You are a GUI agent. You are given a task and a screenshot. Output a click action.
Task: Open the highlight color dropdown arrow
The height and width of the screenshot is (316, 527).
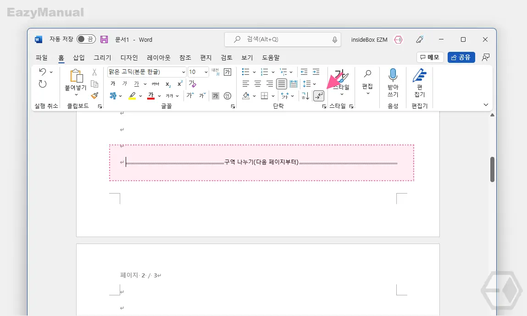[140, 96]
